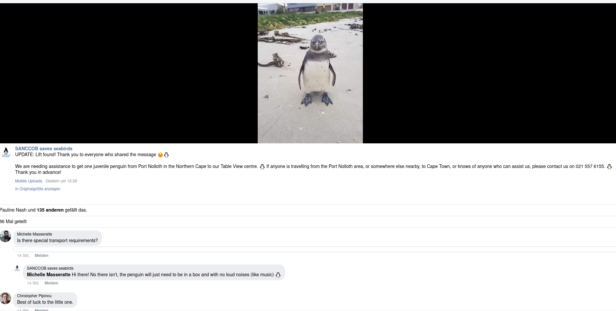Click the penguin emoji after the update line
Screen dimensions: 616x311
click(166, 155)
